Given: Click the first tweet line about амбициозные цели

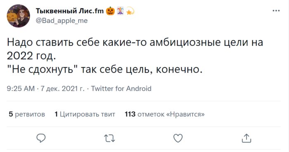Looking at the screenshot, I should point(135,42).
